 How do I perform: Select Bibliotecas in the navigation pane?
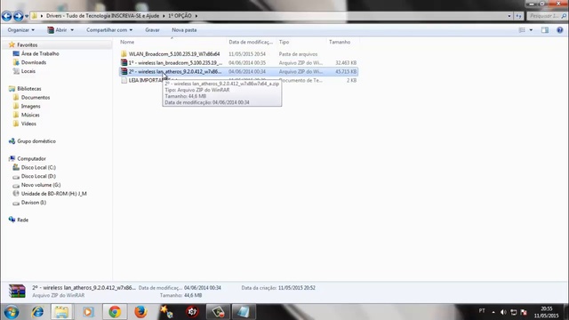pos(29,89)
